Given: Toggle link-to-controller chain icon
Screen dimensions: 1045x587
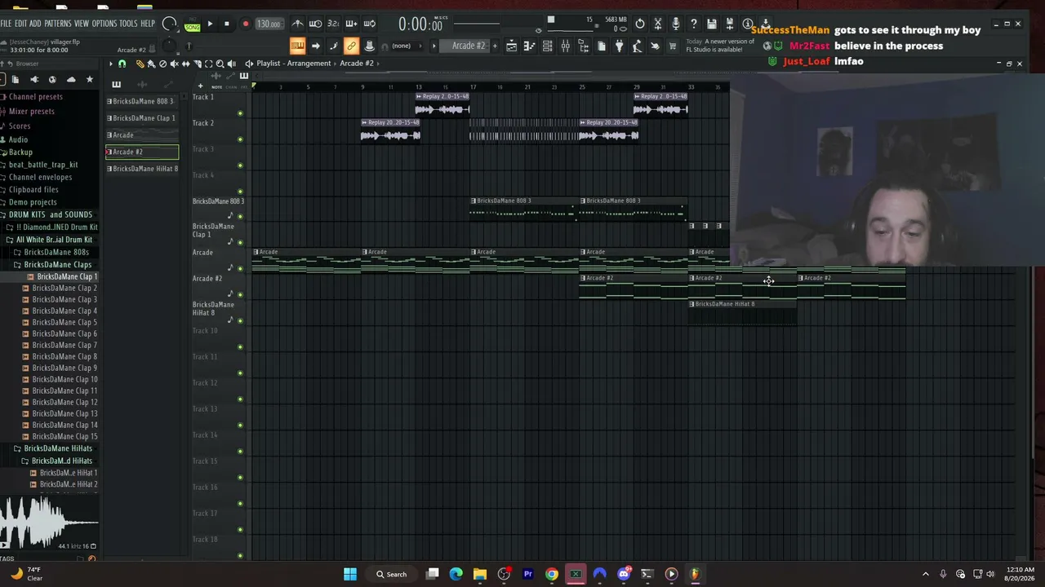Looking at the screenshot, I should 351,46.
